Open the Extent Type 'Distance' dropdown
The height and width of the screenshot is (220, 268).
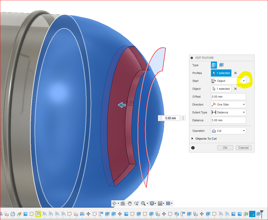click(229, 112)
